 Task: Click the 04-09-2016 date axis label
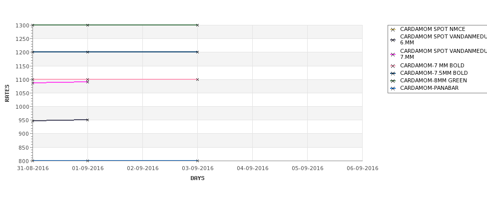click(x=253, y=169)
